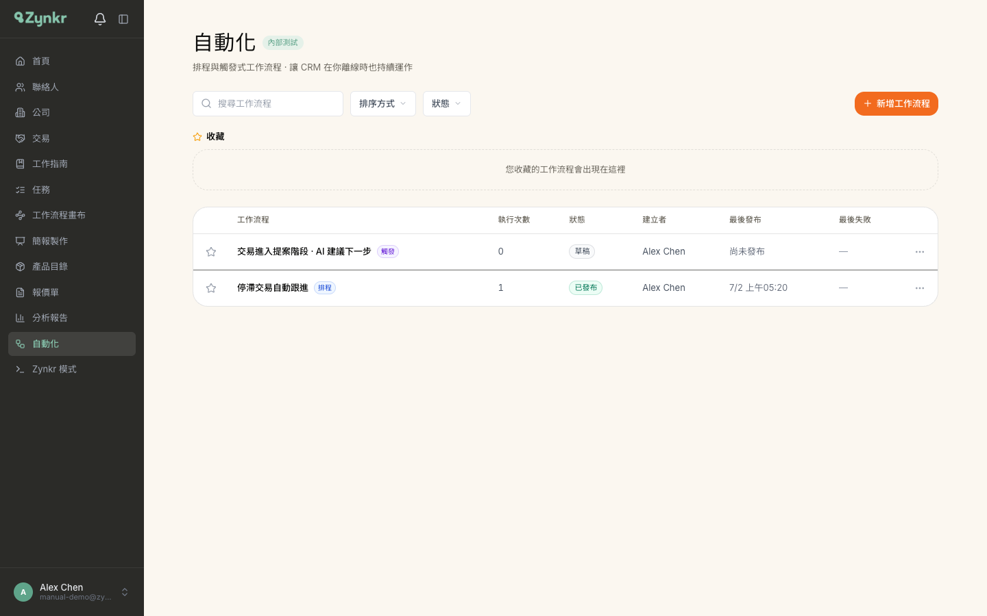Click the 執行次數 column header
This screenshot has height=616, width=987.
(x=514, y=220)
